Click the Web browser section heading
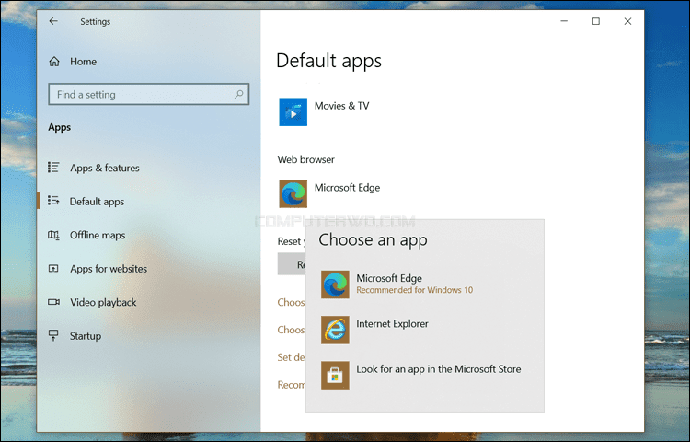The width and height of the screenshot is (690, 442). pyautogui.click(x=305, y=159)
